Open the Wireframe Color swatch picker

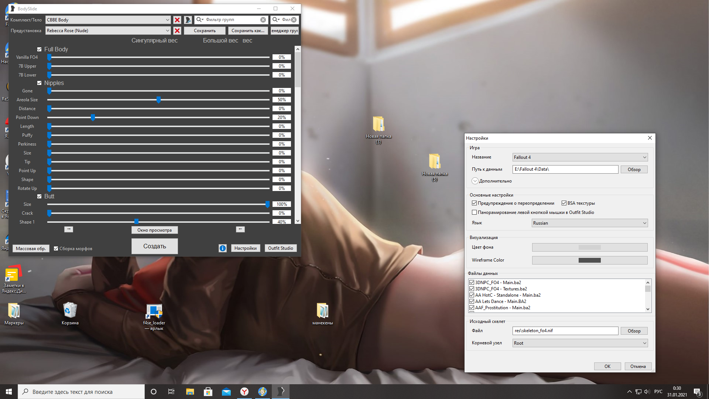tap(589, 260)
